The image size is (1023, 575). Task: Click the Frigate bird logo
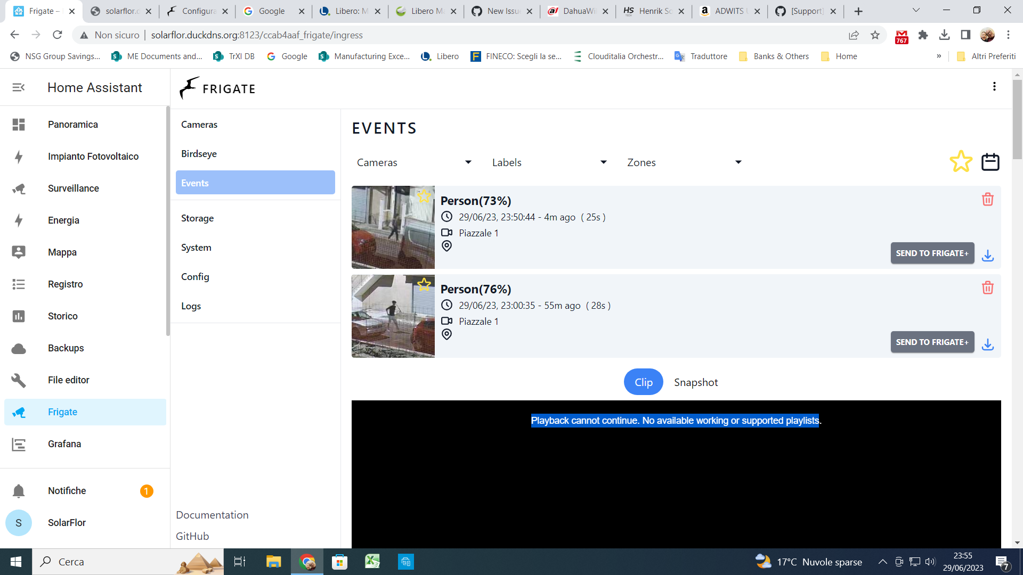click(188, 88)
